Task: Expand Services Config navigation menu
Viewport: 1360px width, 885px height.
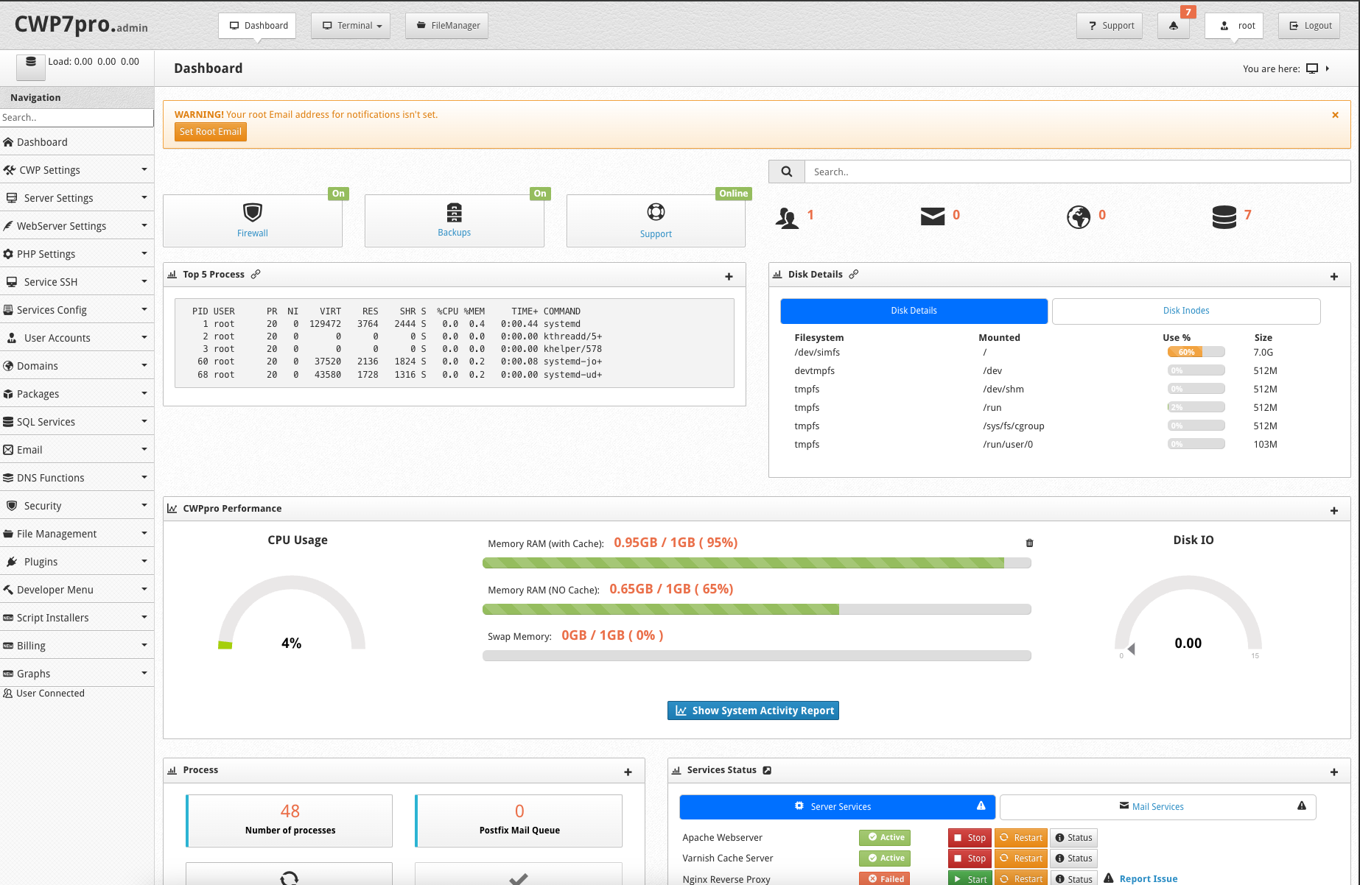Action: tap(77, 310)
